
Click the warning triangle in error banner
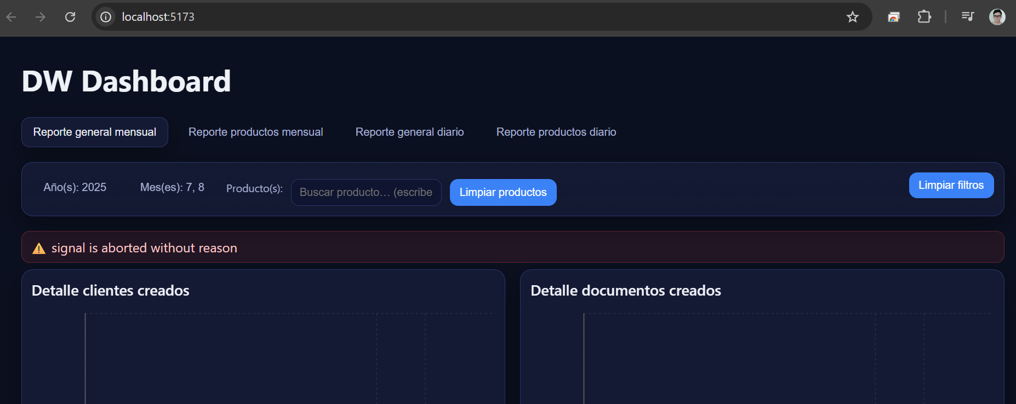(x=39, y=249)
